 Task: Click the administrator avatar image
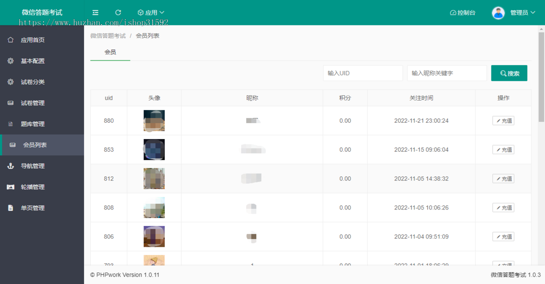[498, 13]
